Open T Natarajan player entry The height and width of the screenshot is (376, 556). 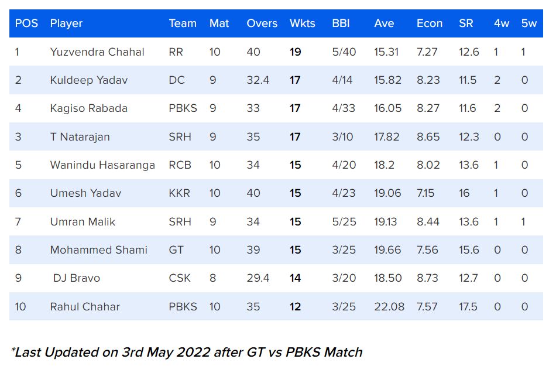pos(80,137)
